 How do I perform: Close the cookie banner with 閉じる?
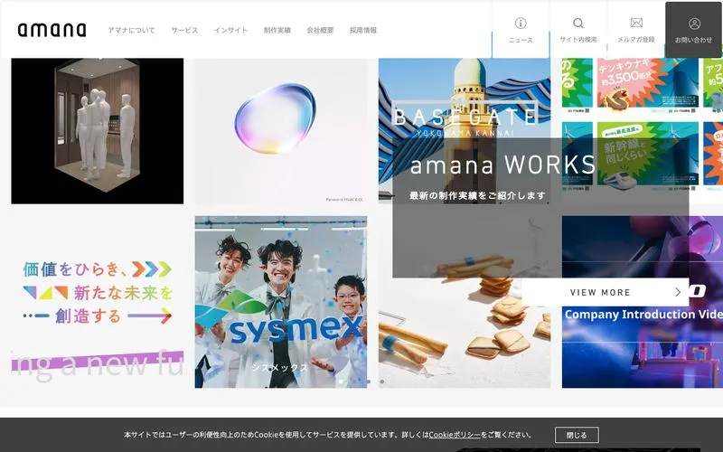pyautogui.click(x=577, y=435)
